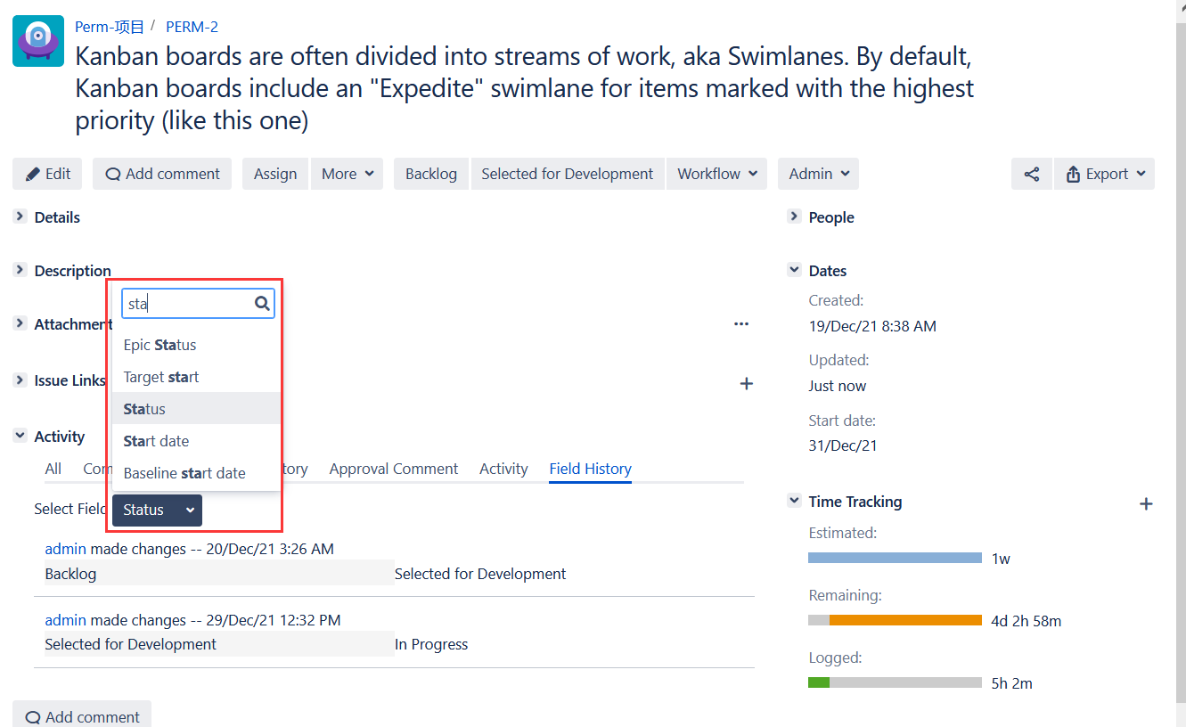Open the Workflow dropdown
This screenshot has height=727, width=1186.
(717, 174)
